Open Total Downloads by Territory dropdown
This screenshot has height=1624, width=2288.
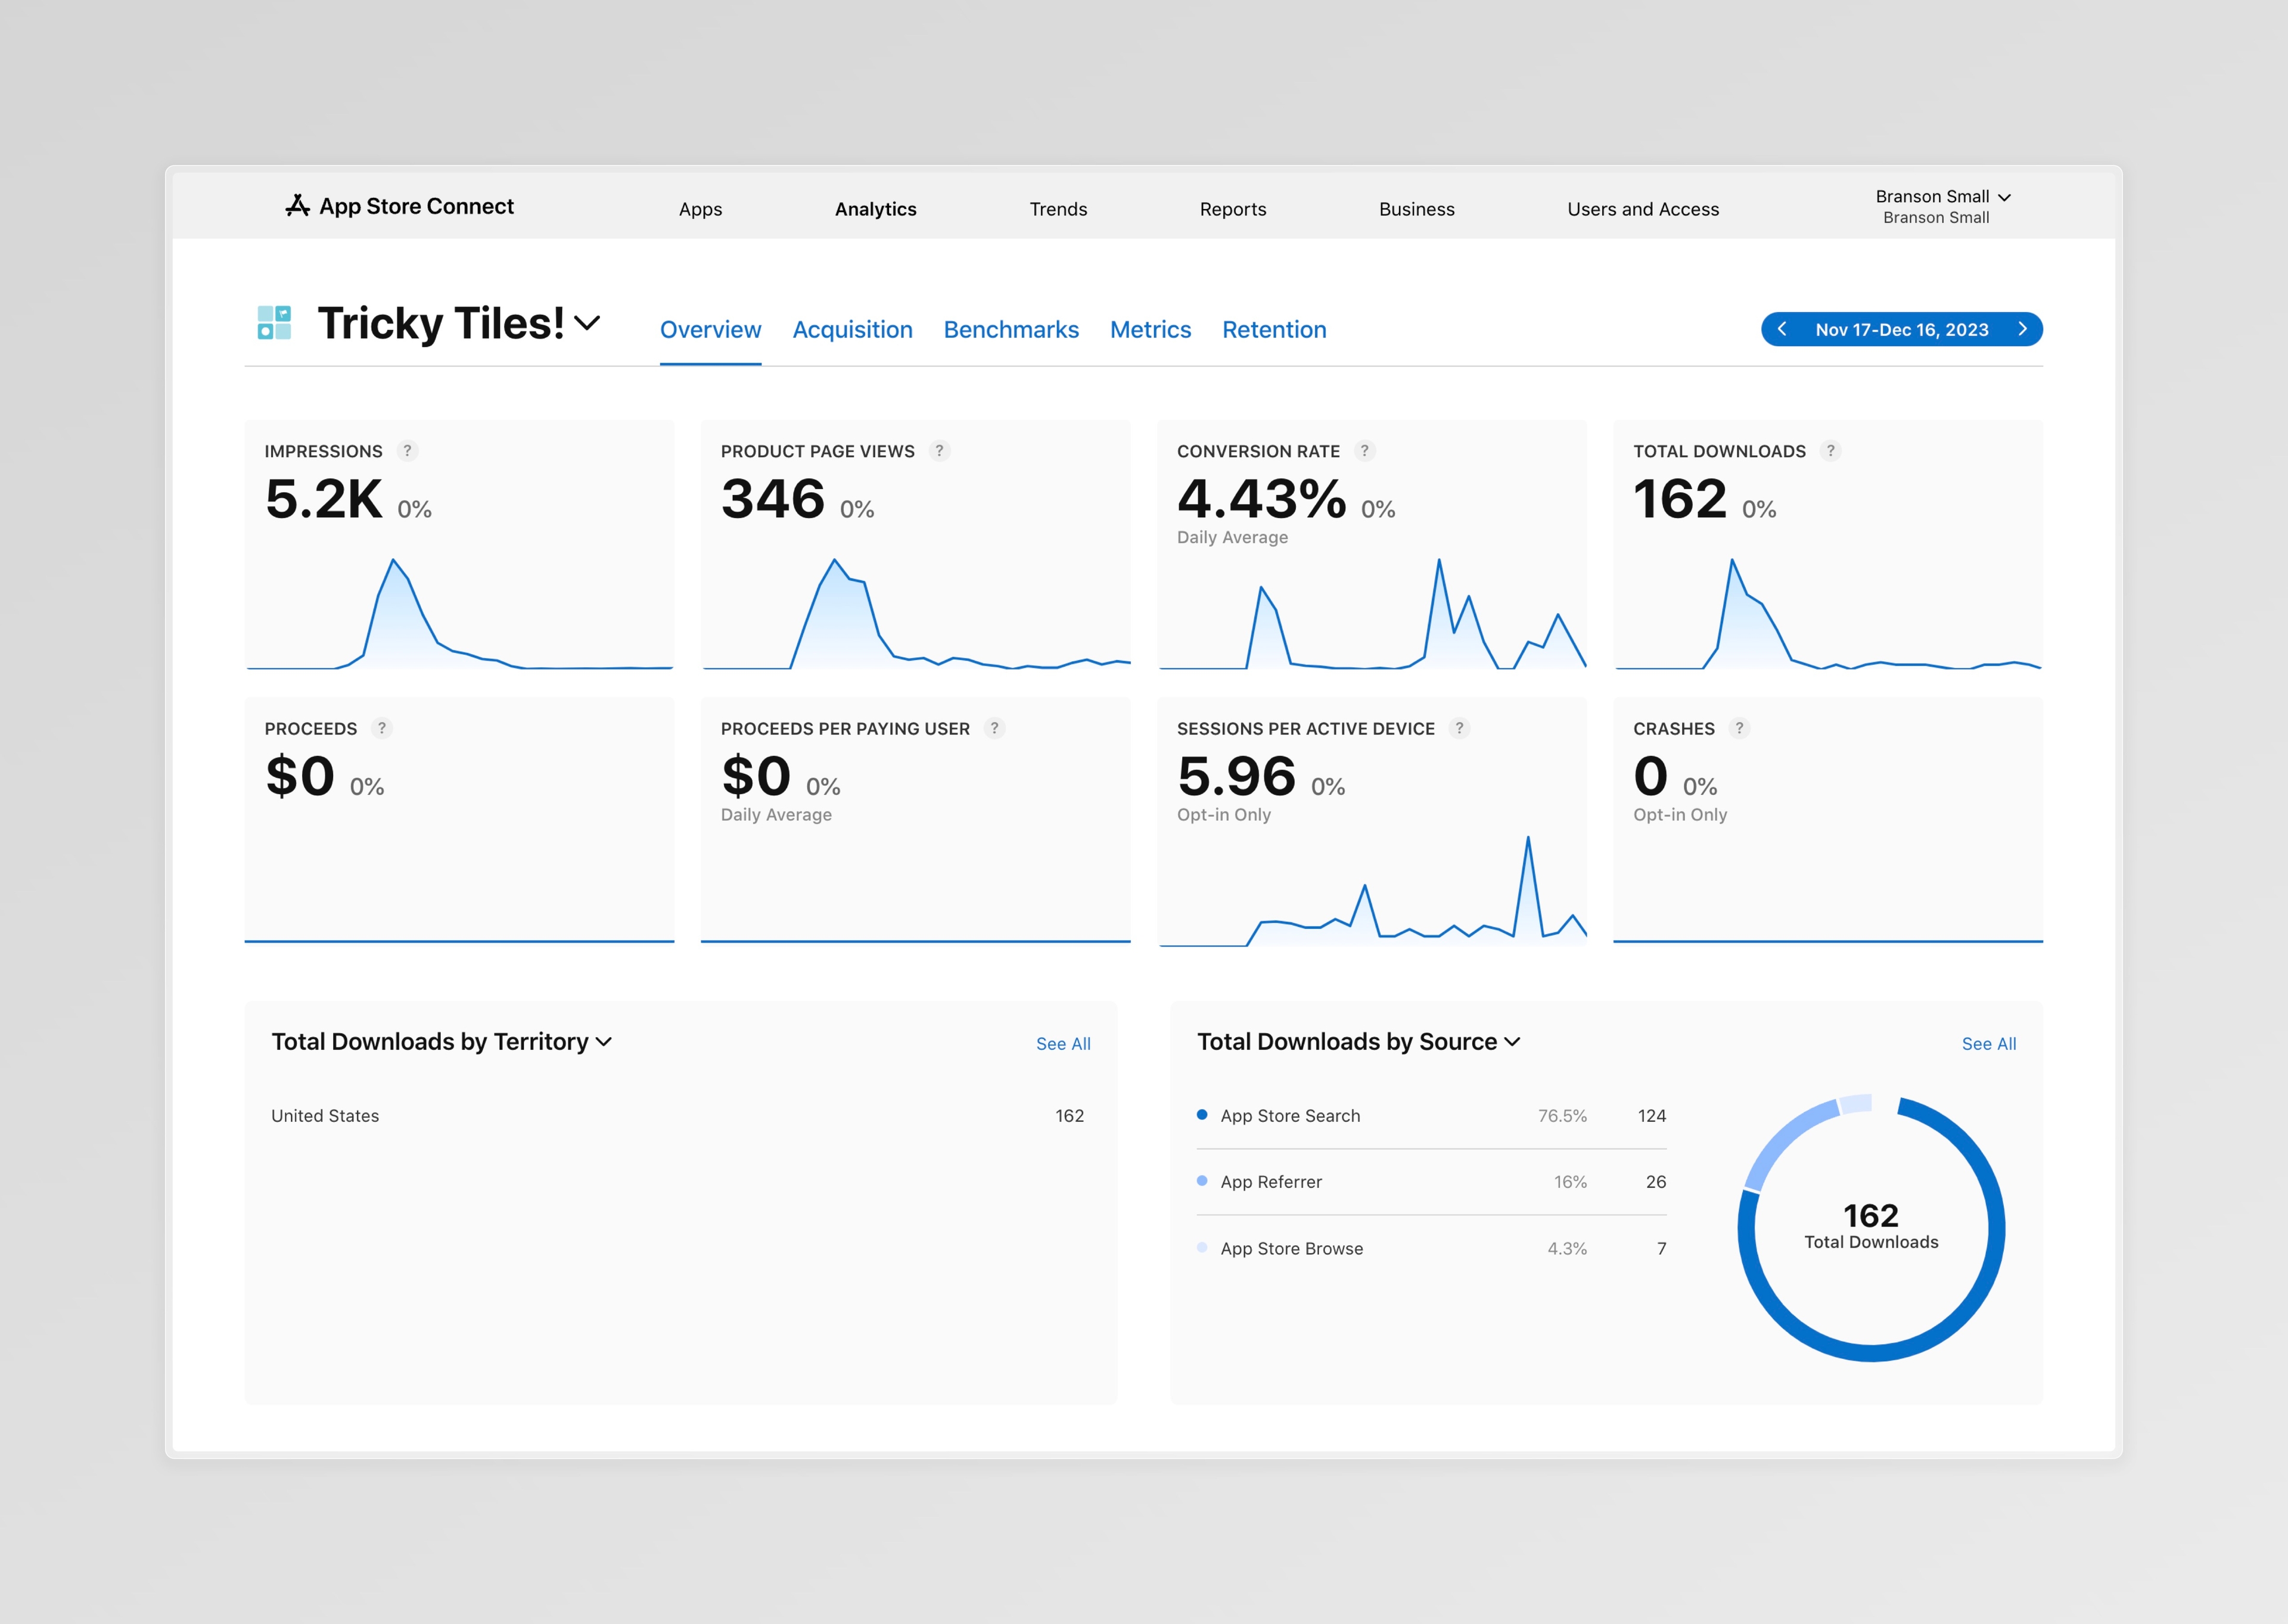coord(604,1041)
